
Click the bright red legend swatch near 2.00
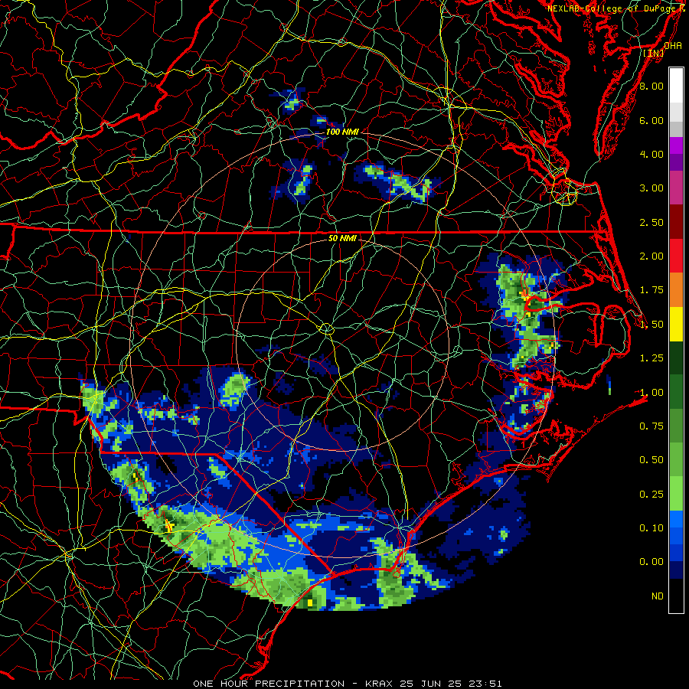676,256
